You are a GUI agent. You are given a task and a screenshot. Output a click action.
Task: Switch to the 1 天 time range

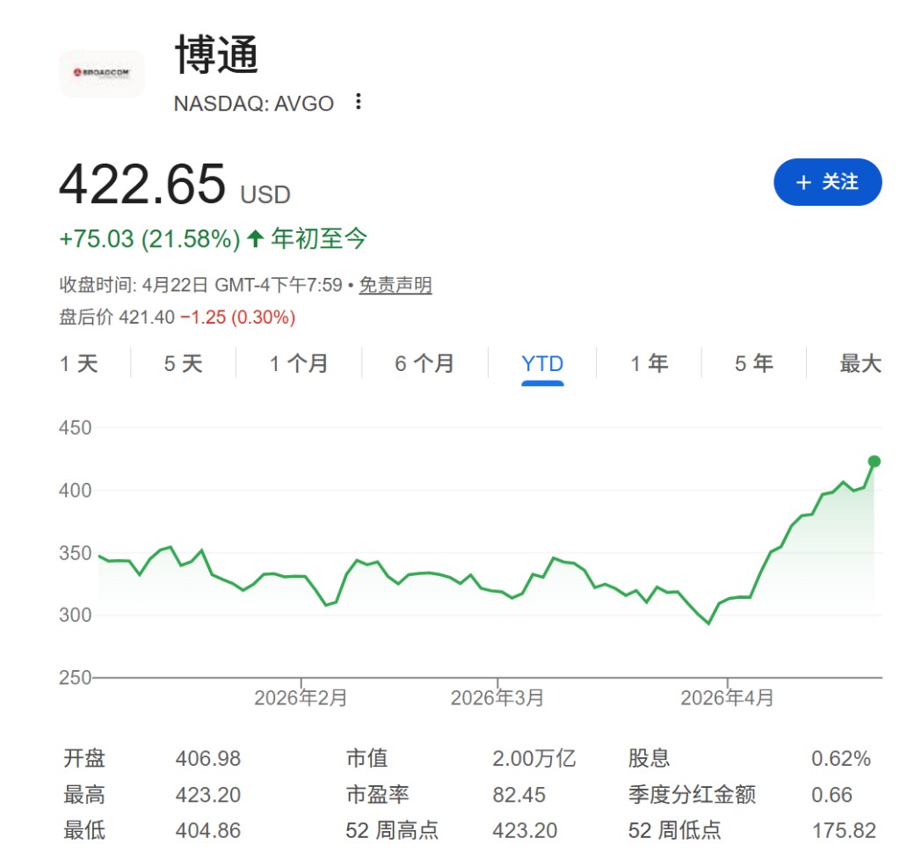[79, 363]
